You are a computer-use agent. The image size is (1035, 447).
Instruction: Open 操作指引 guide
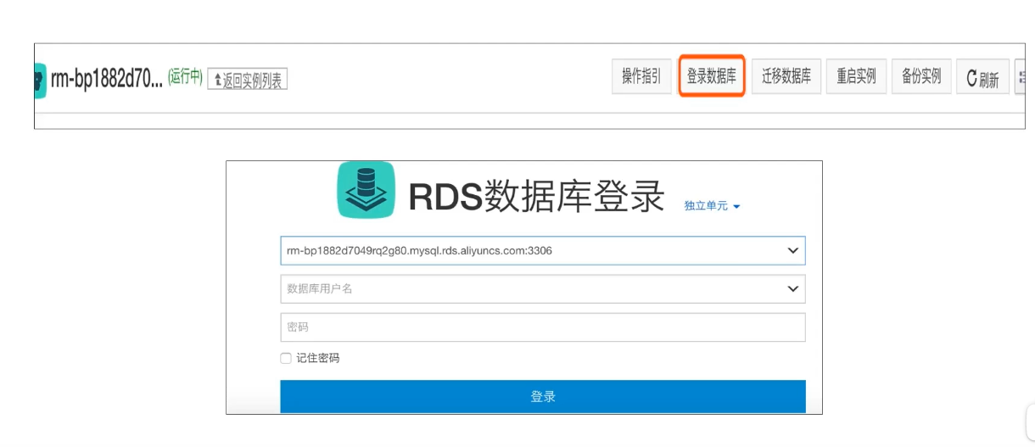pyautogui.click(x=641, y=76)
